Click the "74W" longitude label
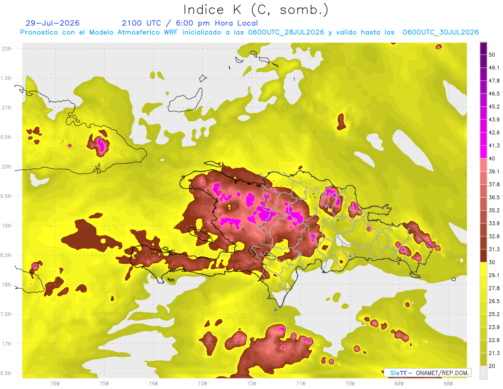The height and width of the screenshot is (389, 503). pos(153,383)
